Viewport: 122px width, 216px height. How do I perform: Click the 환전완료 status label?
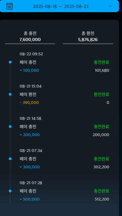(x=101, y=94)
